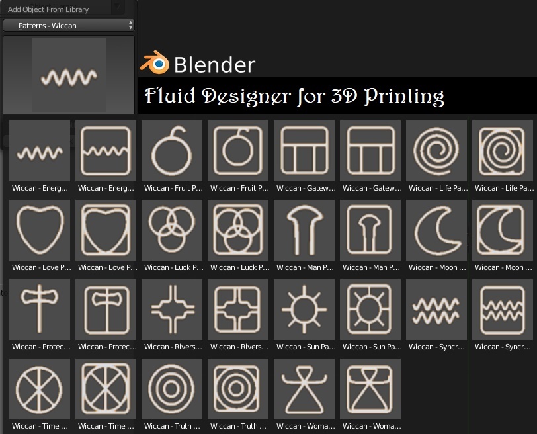
Task: Click the dropdown arrows beside Patterns - Wiccan
Action: point(130,25)
